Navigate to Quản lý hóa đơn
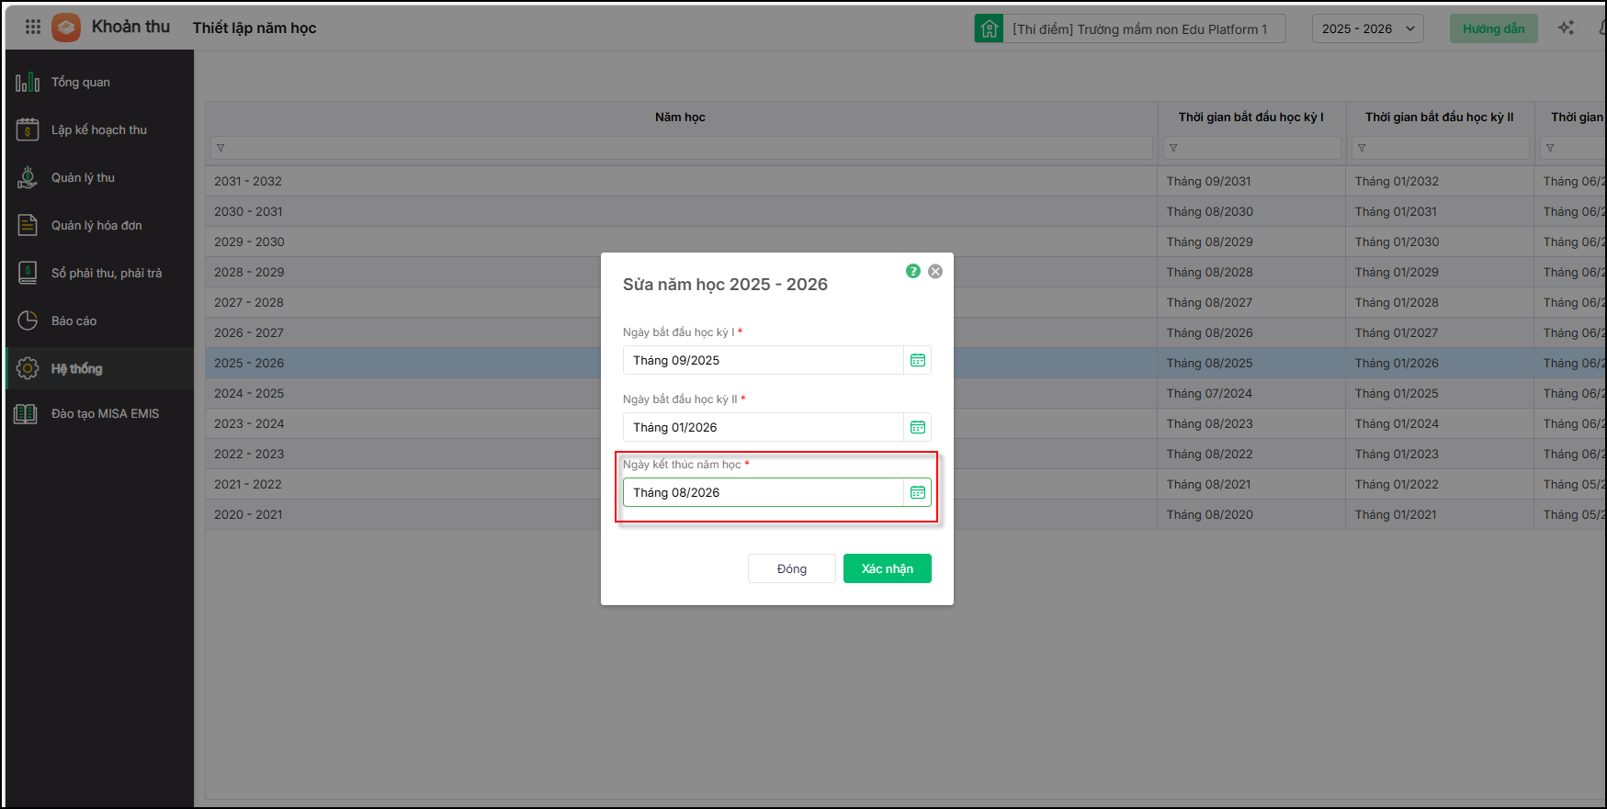 [99, 225]
